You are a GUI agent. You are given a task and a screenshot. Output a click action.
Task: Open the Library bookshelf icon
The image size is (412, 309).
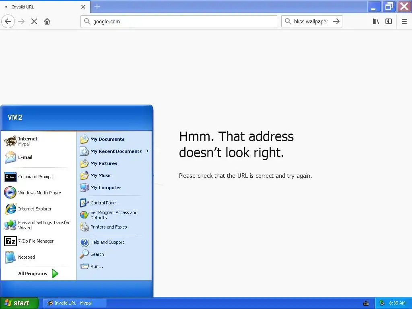(376, 21)
